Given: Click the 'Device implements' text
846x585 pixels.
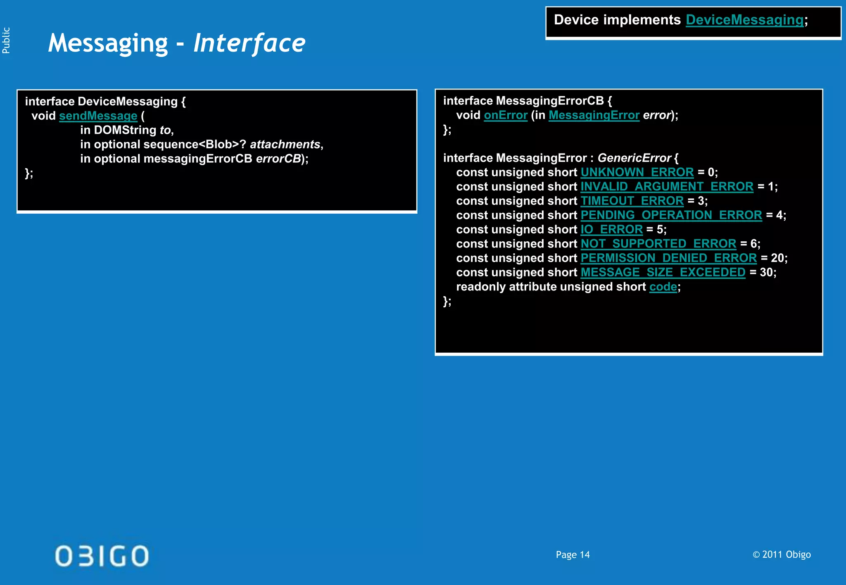Looking at the screenshot, I should point(617,20).
